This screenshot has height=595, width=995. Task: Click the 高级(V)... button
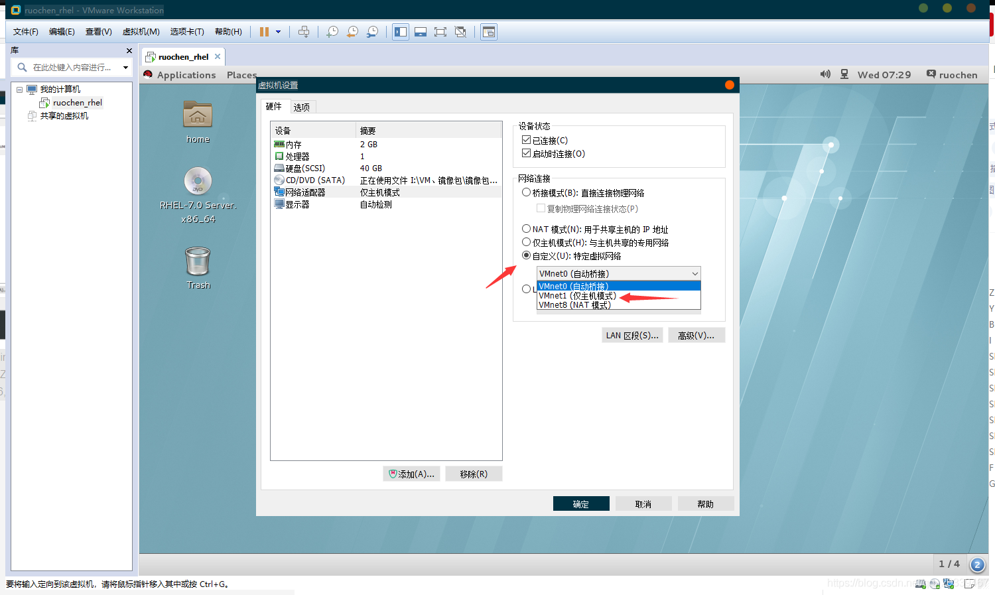pyautogui.click(x=696, y=335)
